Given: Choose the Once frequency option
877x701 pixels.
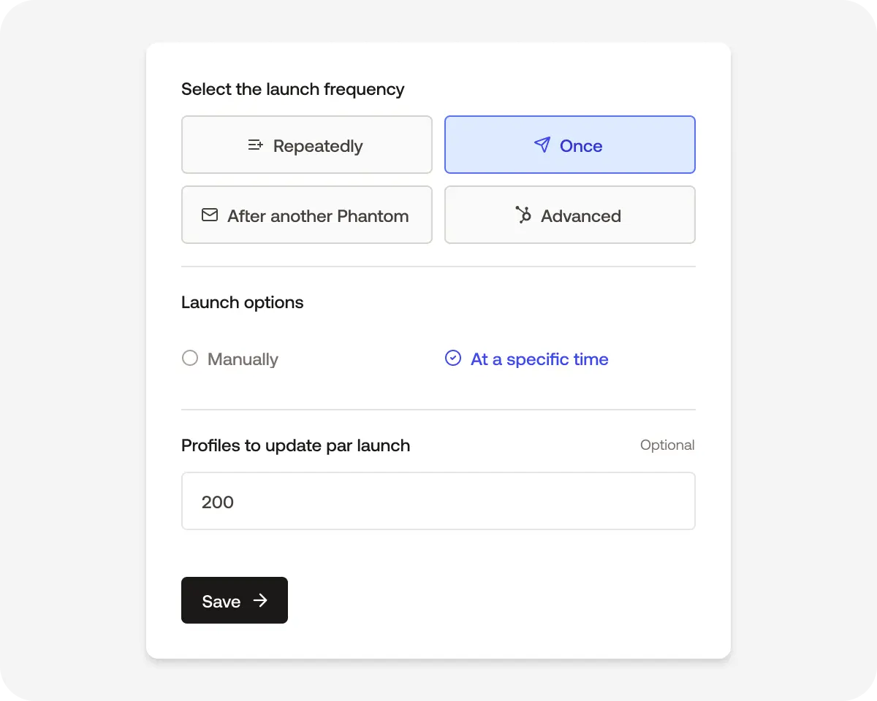Looking at the screenshot, I should tap(570, 145).
